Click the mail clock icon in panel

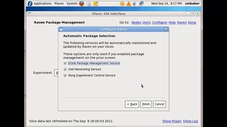coord(89,4)
